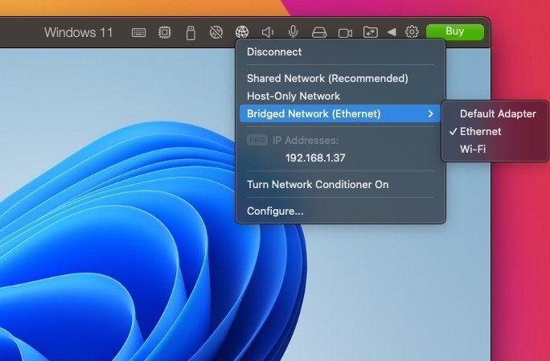Click the network globe icon
This screenshot has width=550, height=361.
click(242, 32)
